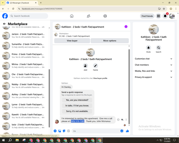Click the More options button
The width and height of the screenshot is (179, 143).
point(110,41)
